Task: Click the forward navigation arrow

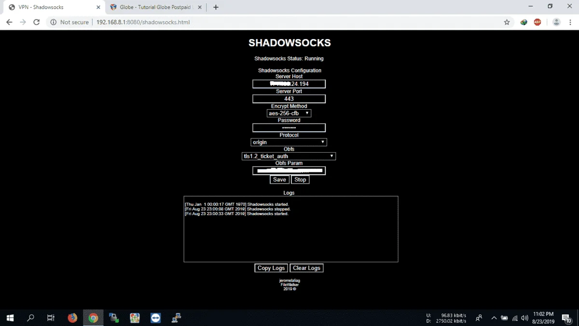Action: tap(23, 22)
